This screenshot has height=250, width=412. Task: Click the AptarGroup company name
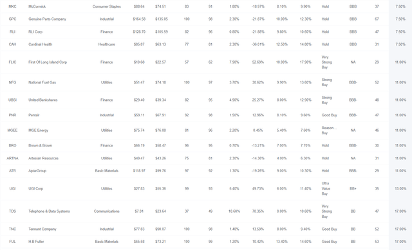[37, 171]
